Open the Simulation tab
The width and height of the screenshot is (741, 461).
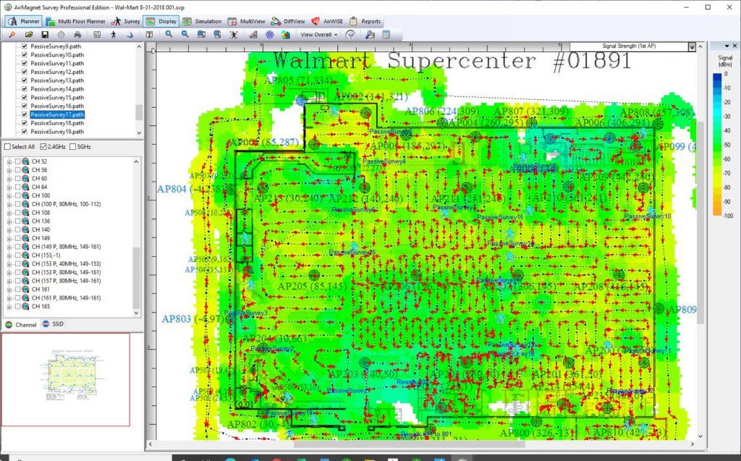(203, 21)
